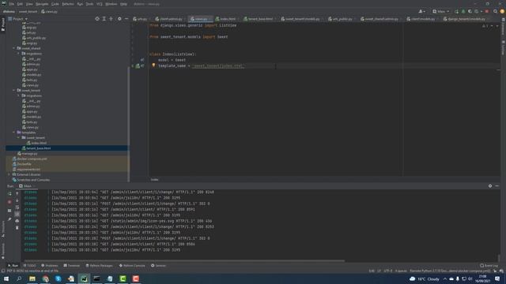The height and width of the screenshot is (284, 506).
Task: Open the Edit menu
Action: 20,4
